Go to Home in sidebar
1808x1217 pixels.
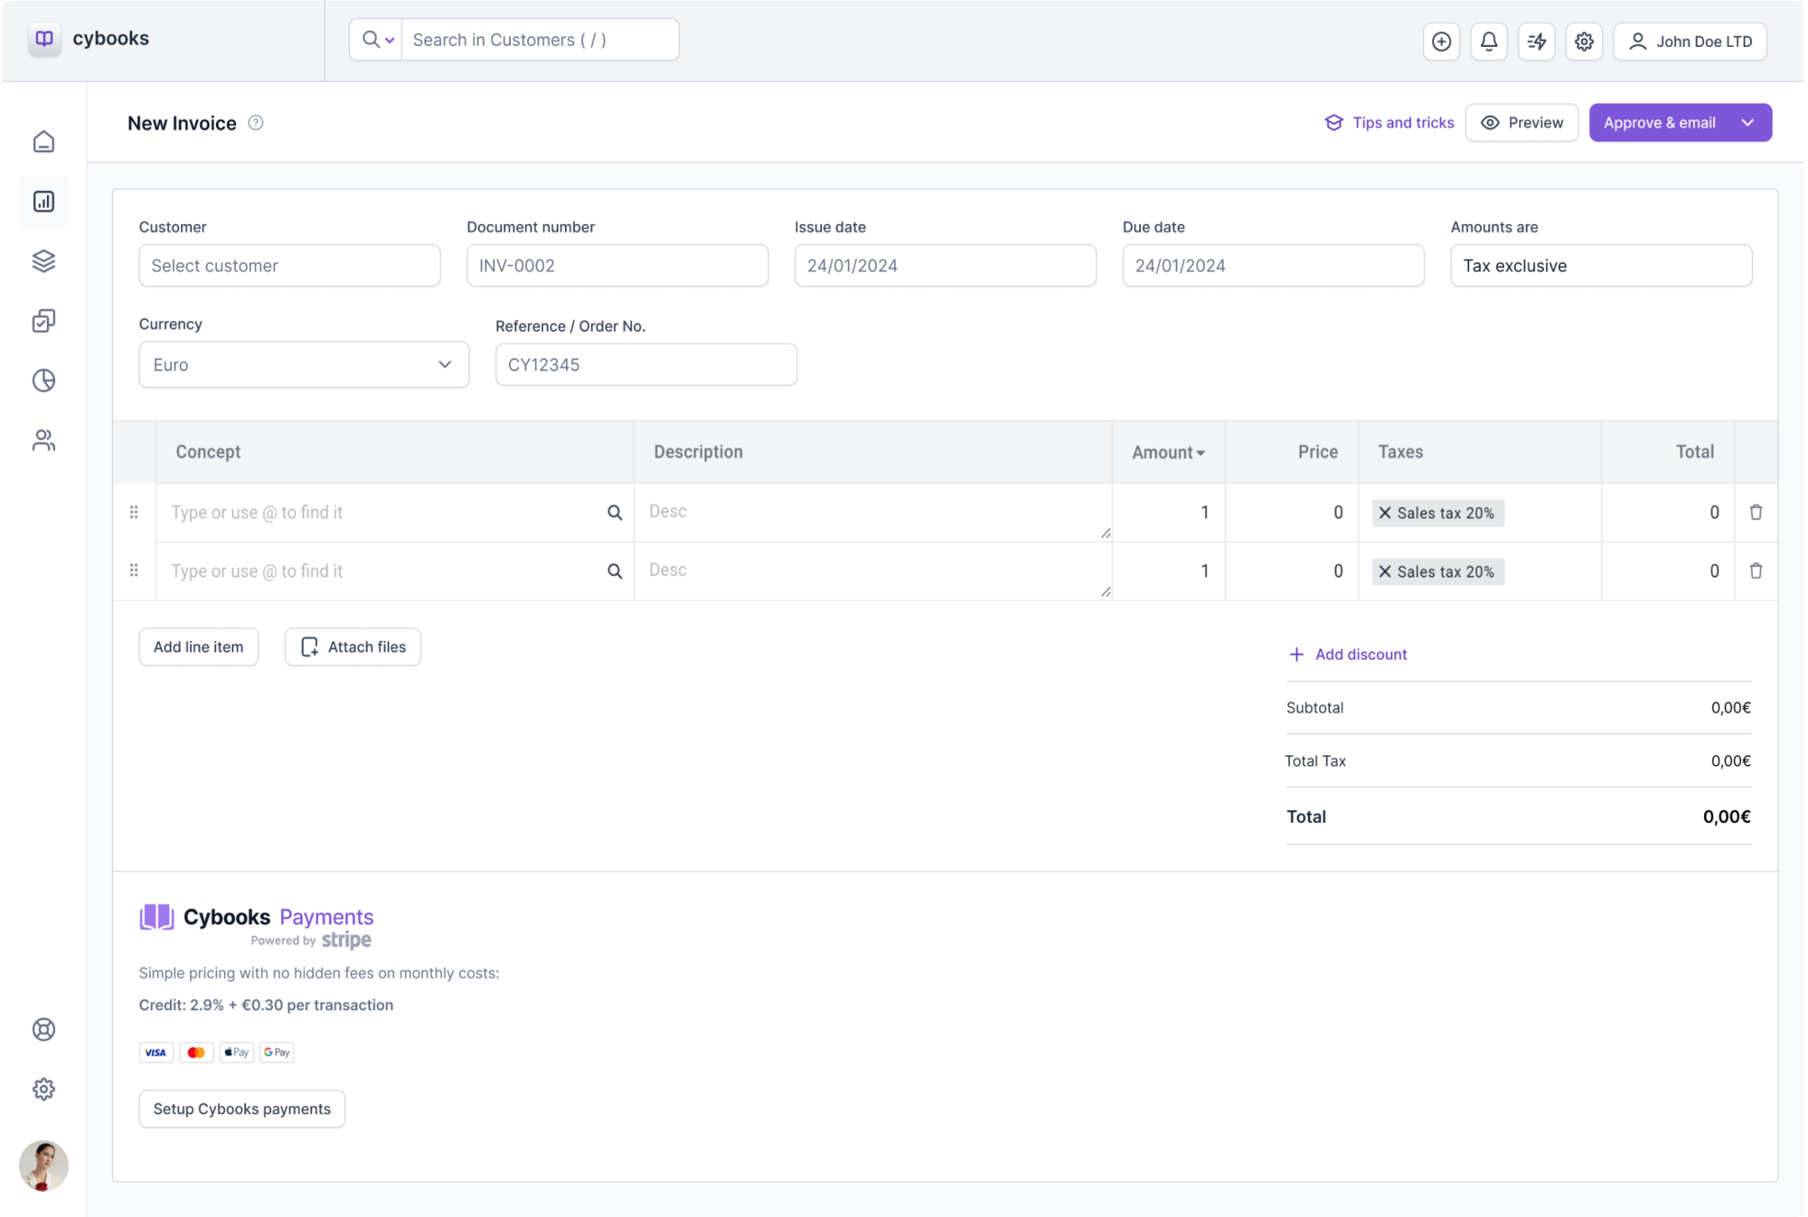click(x=43, y=142)
